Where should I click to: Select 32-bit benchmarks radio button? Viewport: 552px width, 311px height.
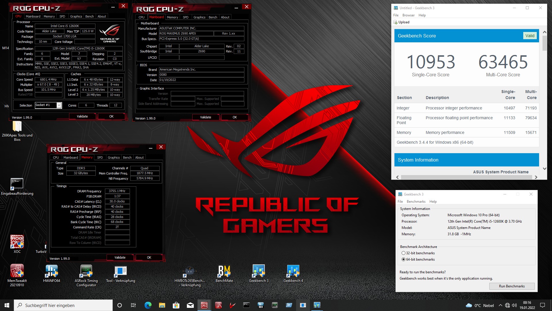click(403, 253)
